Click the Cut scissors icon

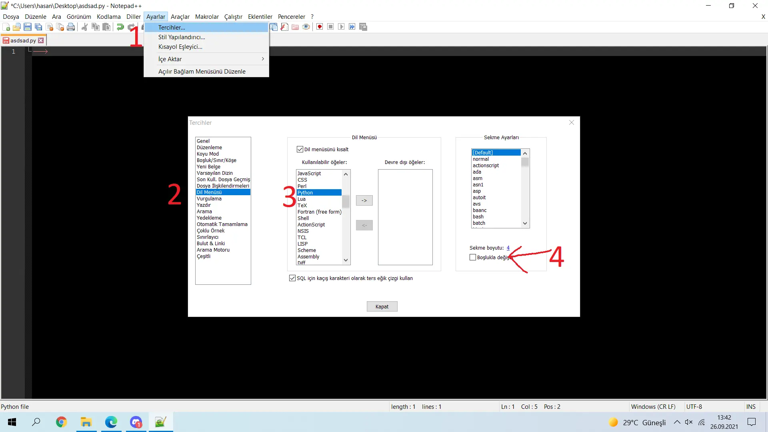click(x=84, y=27)
